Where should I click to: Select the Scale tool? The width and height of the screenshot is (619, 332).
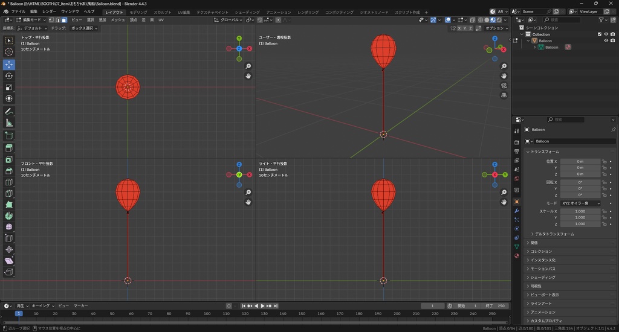point(8,87)
